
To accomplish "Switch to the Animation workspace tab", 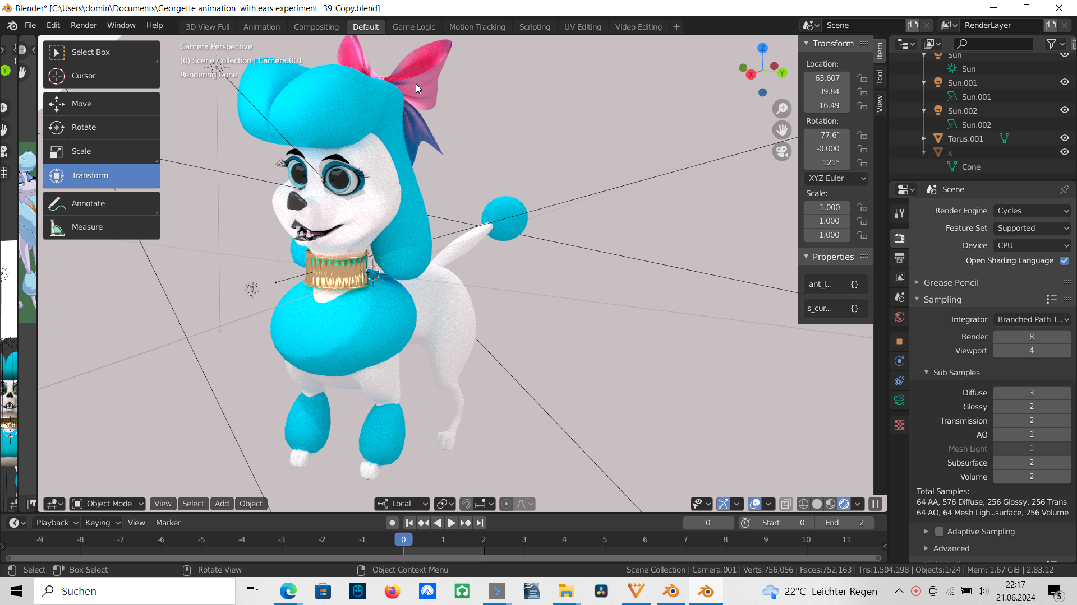I will (261, 26).
